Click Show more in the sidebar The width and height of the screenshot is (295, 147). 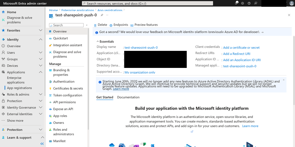click(15, 121)
